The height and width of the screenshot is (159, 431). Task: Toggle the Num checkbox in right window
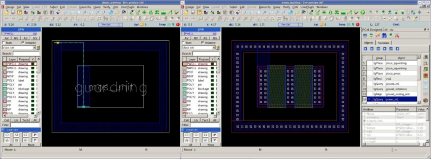point(184,43)
